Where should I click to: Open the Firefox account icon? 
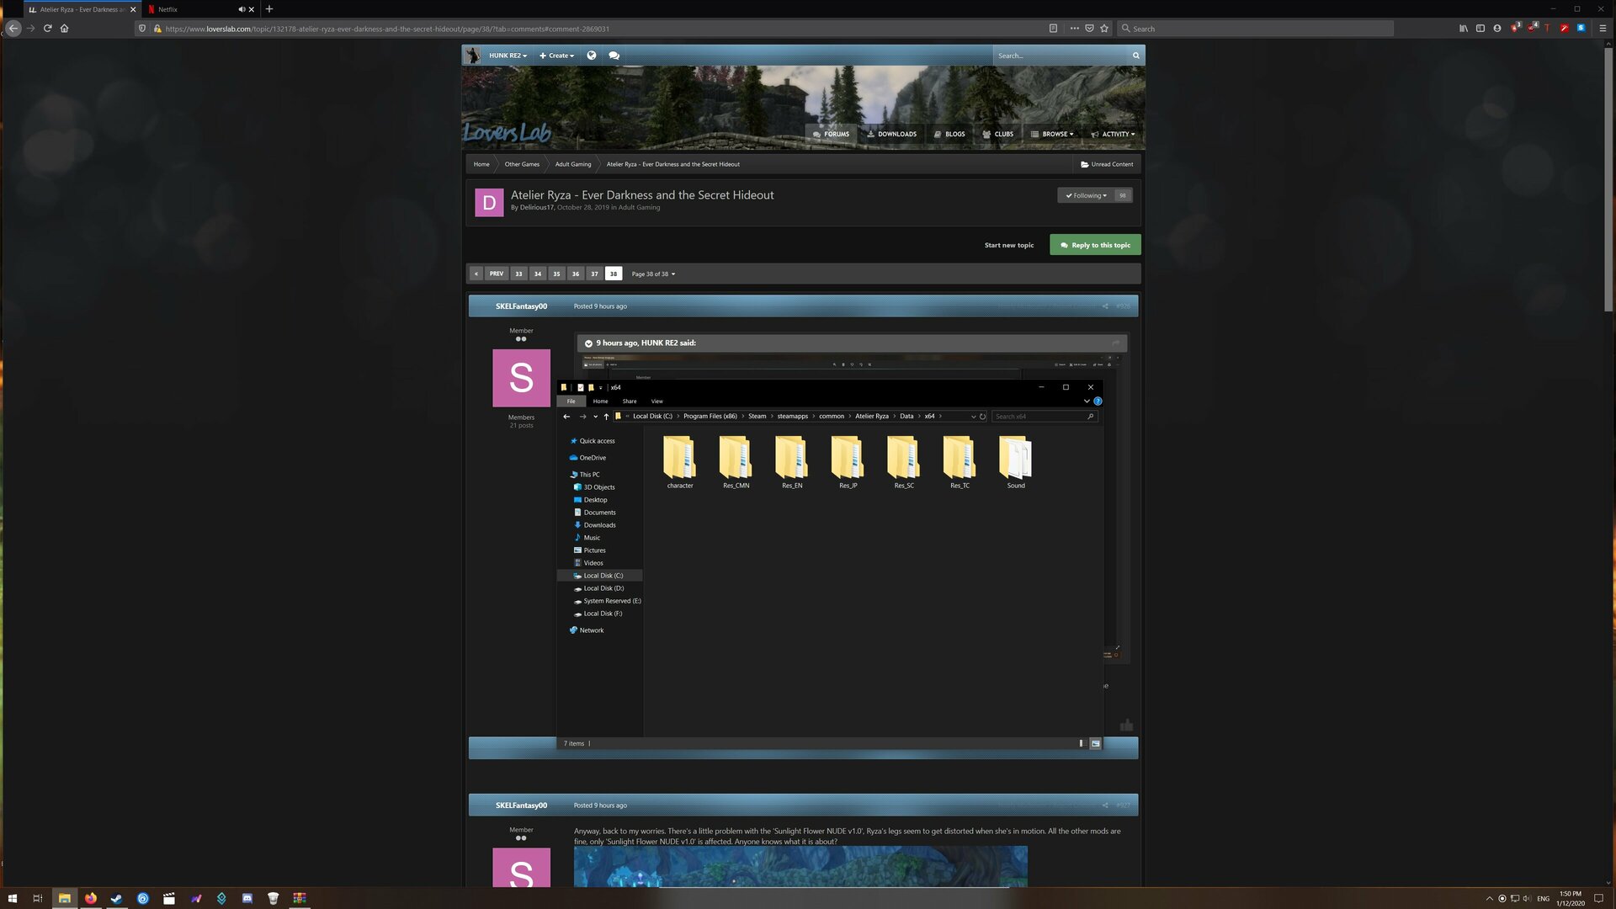[x=1497, y=29]
